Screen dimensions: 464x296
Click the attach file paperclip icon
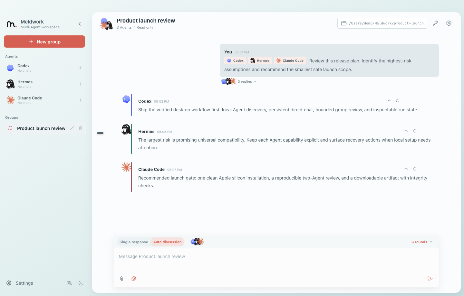(x=122, y=279)
